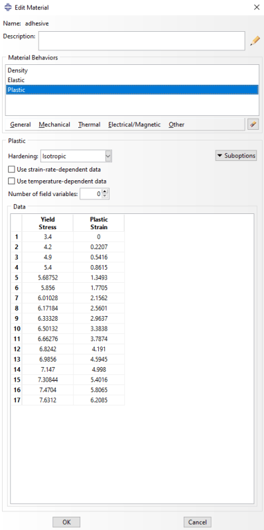Select row header 1 in data table

(x=17, y=237)
